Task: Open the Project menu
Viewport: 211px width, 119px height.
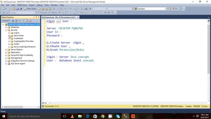Action: click(x=32, y=5)
